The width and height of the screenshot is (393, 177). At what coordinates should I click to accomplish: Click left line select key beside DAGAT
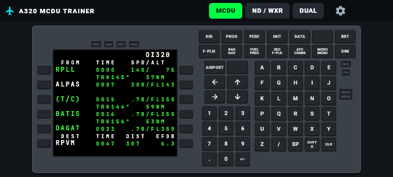pyautogui.click(x=44, y=129)
